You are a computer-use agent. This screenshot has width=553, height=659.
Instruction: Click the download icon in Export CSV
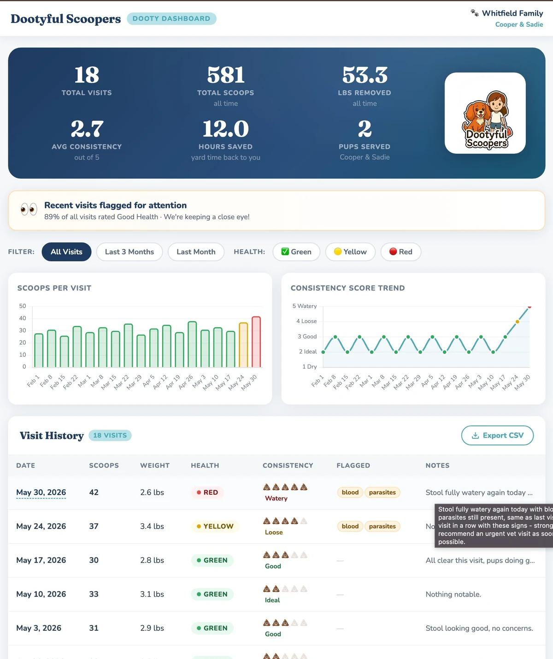(476, 436)
